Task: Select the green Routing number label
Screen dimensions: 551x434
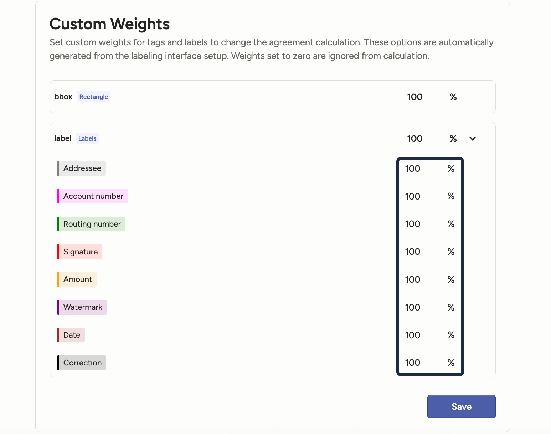Action: pos(92,224)
